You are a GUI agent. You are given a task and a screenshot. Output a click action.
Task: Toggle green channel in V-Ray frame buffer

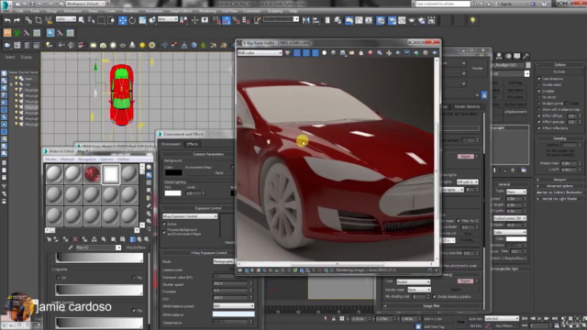click(306, 53)
